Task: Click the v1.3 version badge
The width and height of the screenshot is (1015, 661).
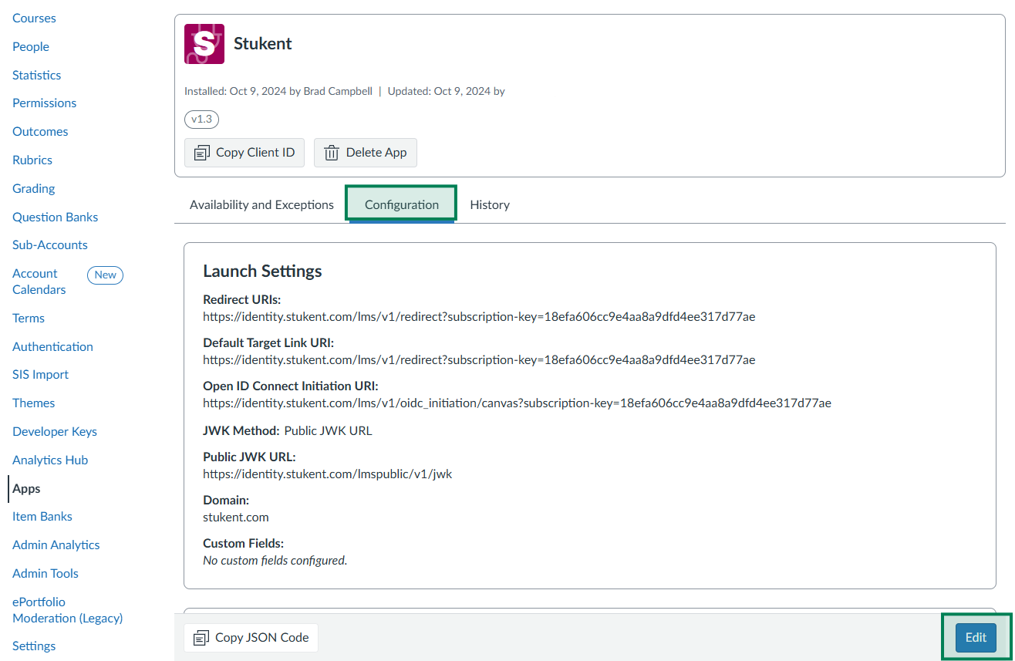Action: [x=201, y=120]
